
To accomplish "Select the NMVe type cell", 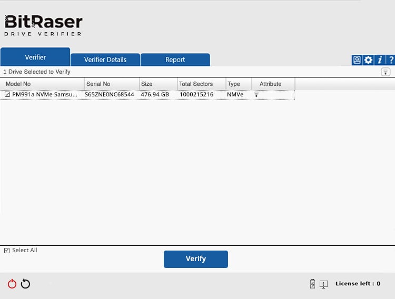I will 235,94.
